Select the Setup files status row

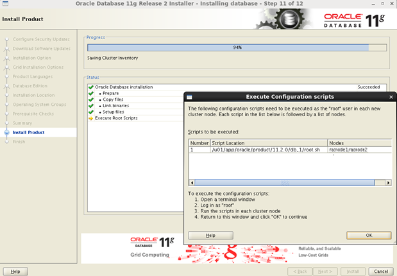[136, 112]
